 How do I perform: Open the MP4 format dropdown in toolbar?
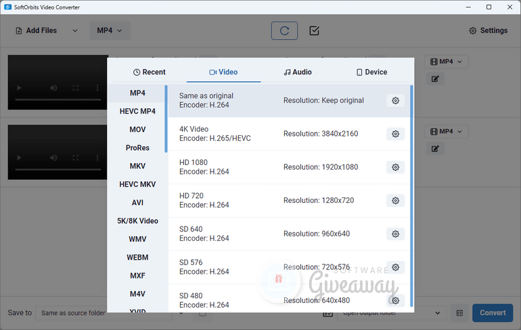pyautogui.click(x=110, y=30)
